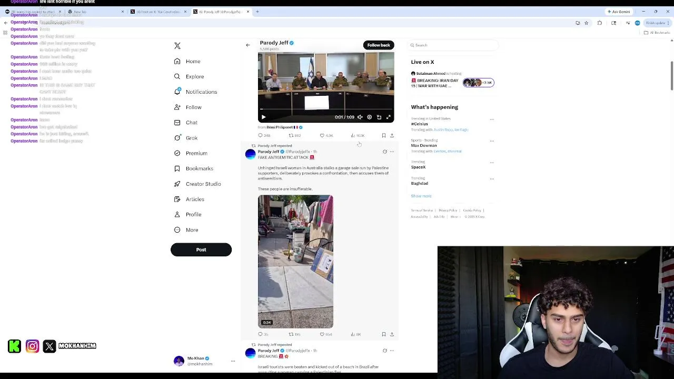Play the video in the top post
The image size is (674, 379).
pyautogui.click(x=264, y=117)
